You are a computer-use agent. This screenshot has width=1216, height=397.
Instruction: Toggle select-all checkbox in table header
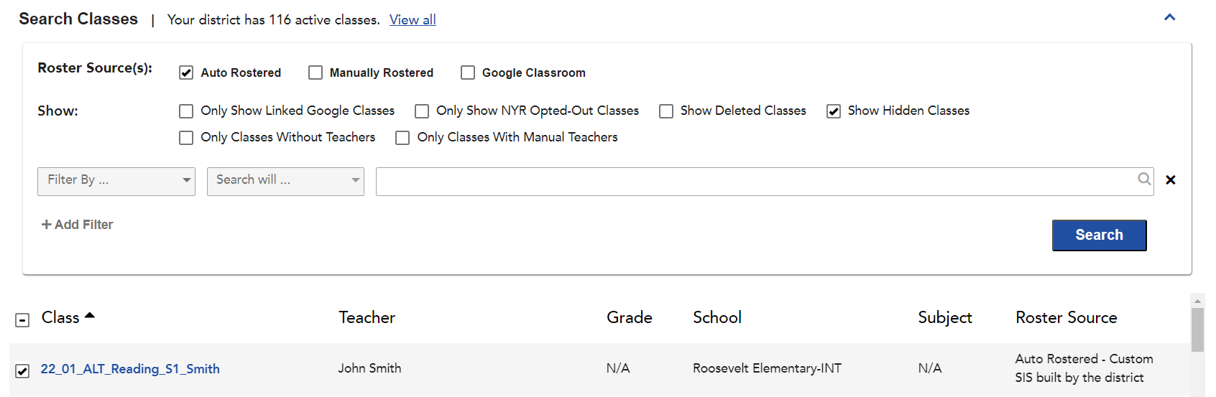click(22, 320)
